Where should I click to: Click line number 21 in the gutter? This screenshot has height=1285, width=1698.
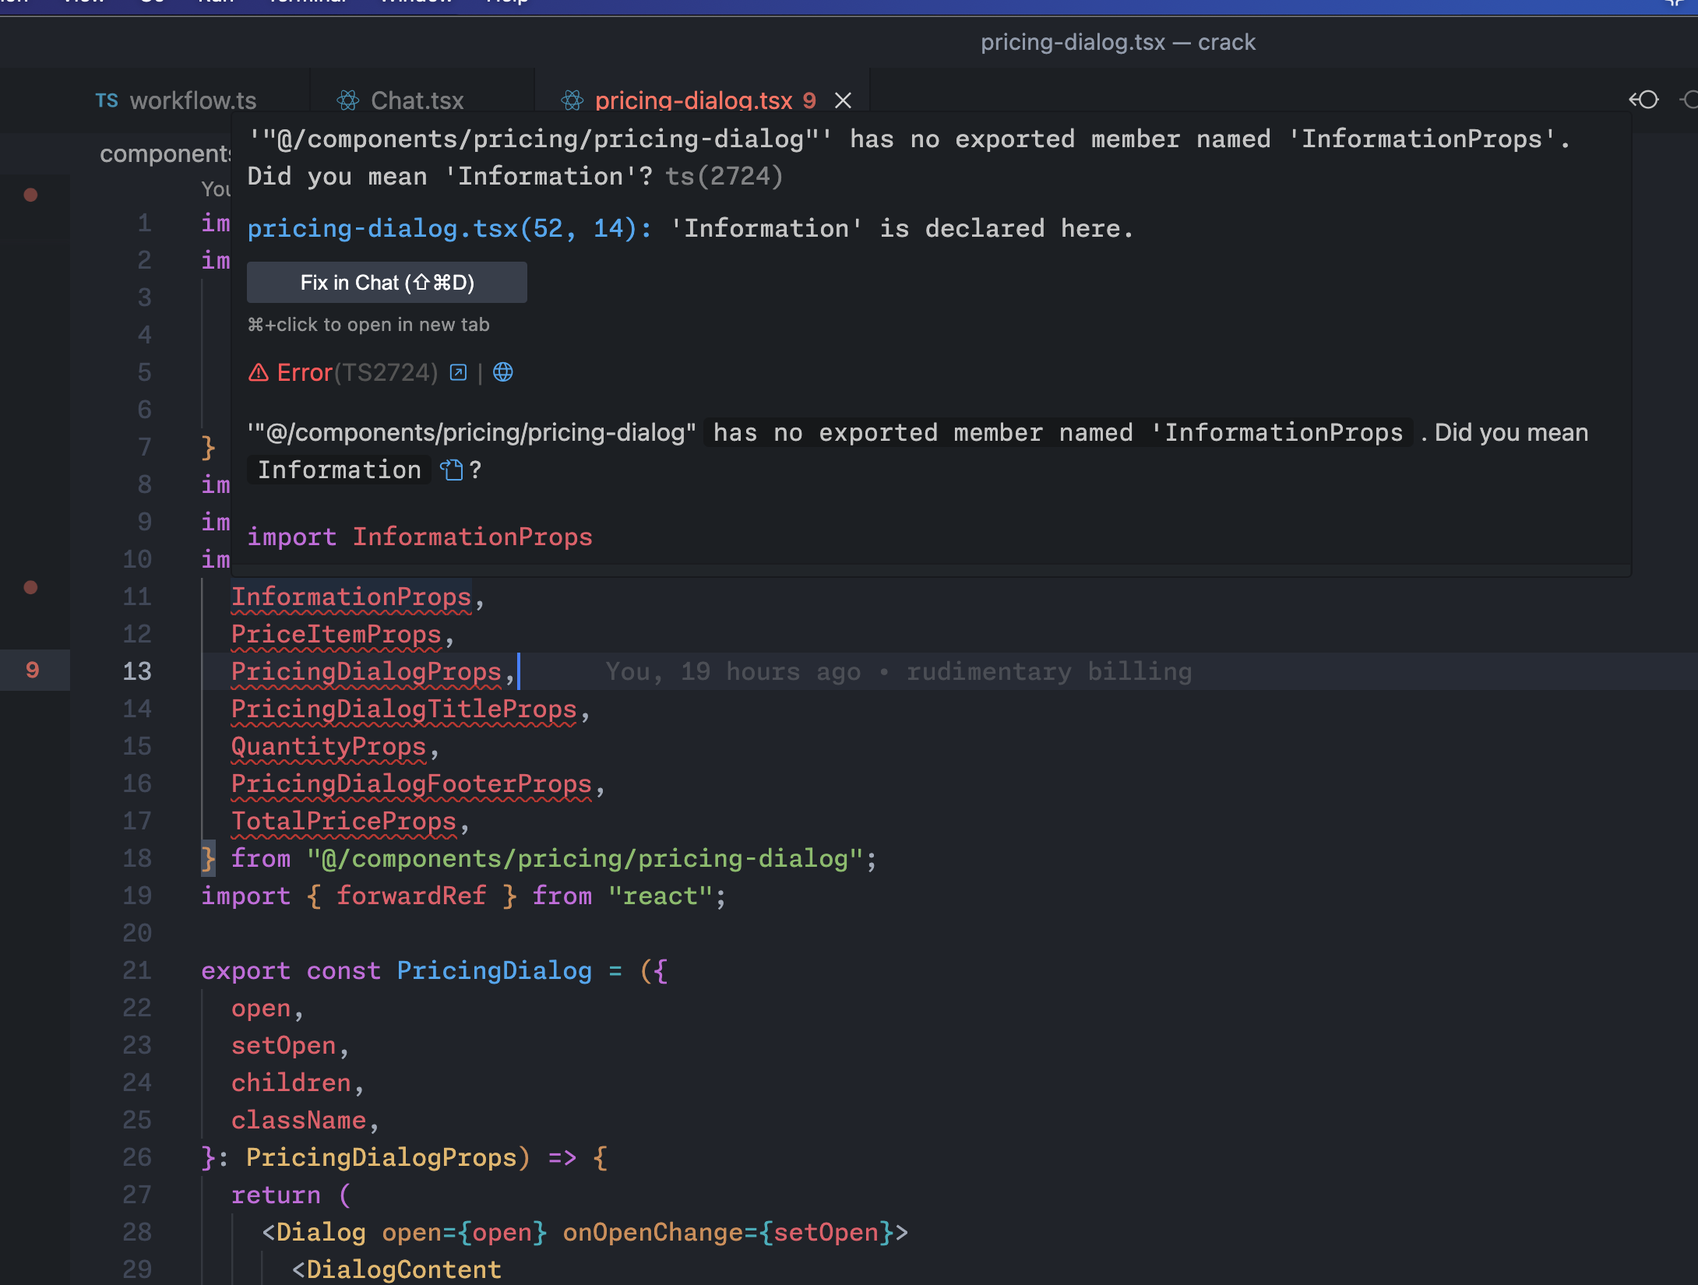tap(137, 970)
